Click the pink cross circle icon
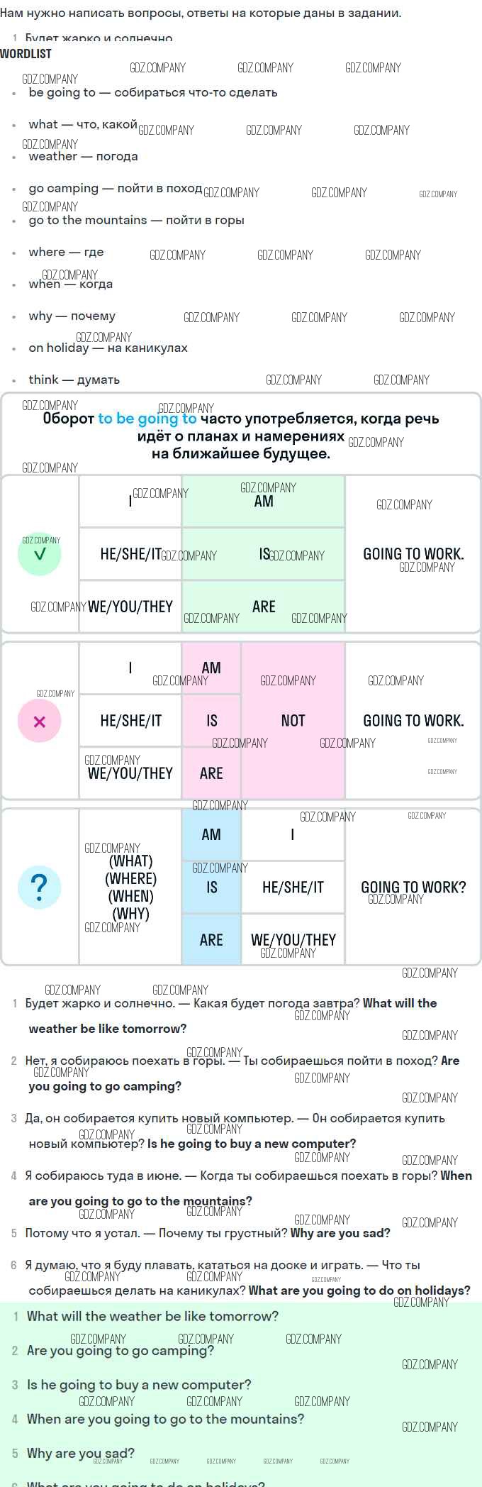Screen dimensions: 482x1487 point(40,721)
